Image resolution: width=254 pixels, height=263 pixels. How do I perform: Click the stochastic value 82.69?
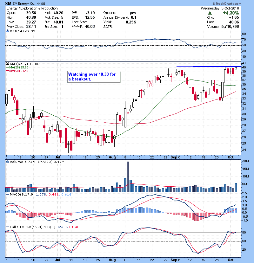click(x=62, y=227)
